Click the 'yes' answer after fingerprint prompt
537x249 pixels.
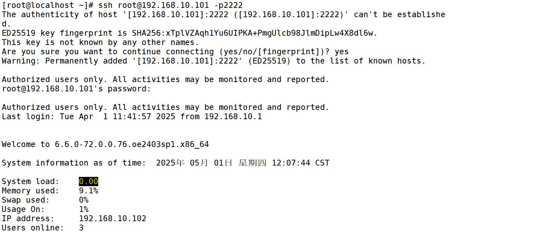click(342, 52)
